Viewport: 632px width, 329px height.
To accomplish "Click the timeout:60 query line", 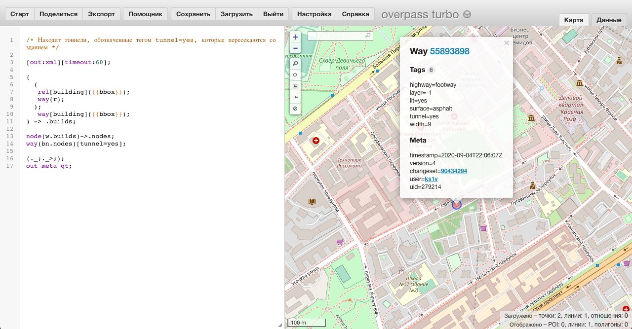I will [x=68, y=62].
